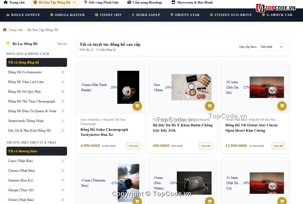303x204 pixels.
Task: Open title Đồng Hồ Nữ Orient Star Classic
Action: pyautogui.click(x=252, y=128)
